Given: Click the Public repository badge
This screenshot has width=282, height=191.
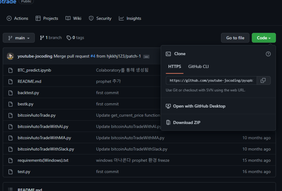Looking at the screenshot, I should tap(26, 1).
